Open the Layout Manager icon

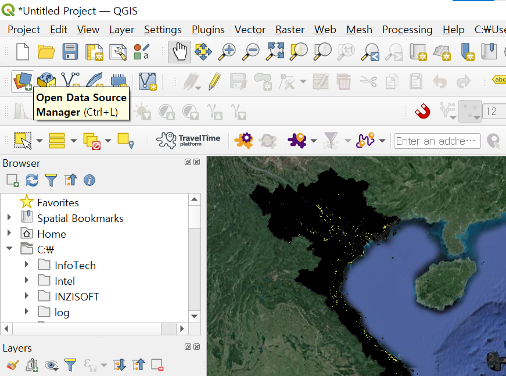118,52
